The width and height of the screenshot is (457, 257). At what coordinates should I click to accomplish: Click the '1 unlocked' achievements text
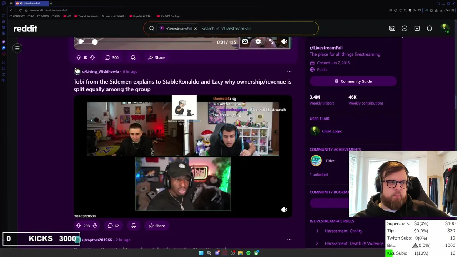318,175
